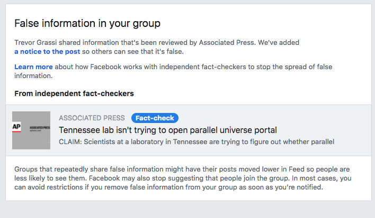Click the ASSOCIATED PRESS source label
The image size is (375, 218).
click(x=92, y=118)
